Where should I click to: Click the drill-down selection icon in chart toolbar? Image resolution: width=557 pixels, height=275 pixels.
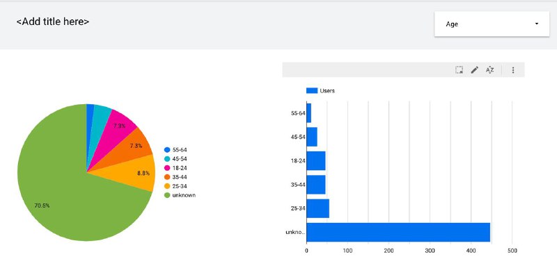(x=459, y=70)
